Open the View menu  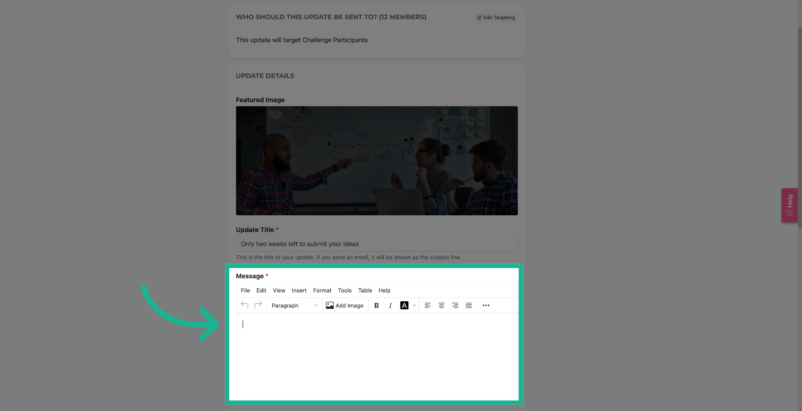(279, 290)
